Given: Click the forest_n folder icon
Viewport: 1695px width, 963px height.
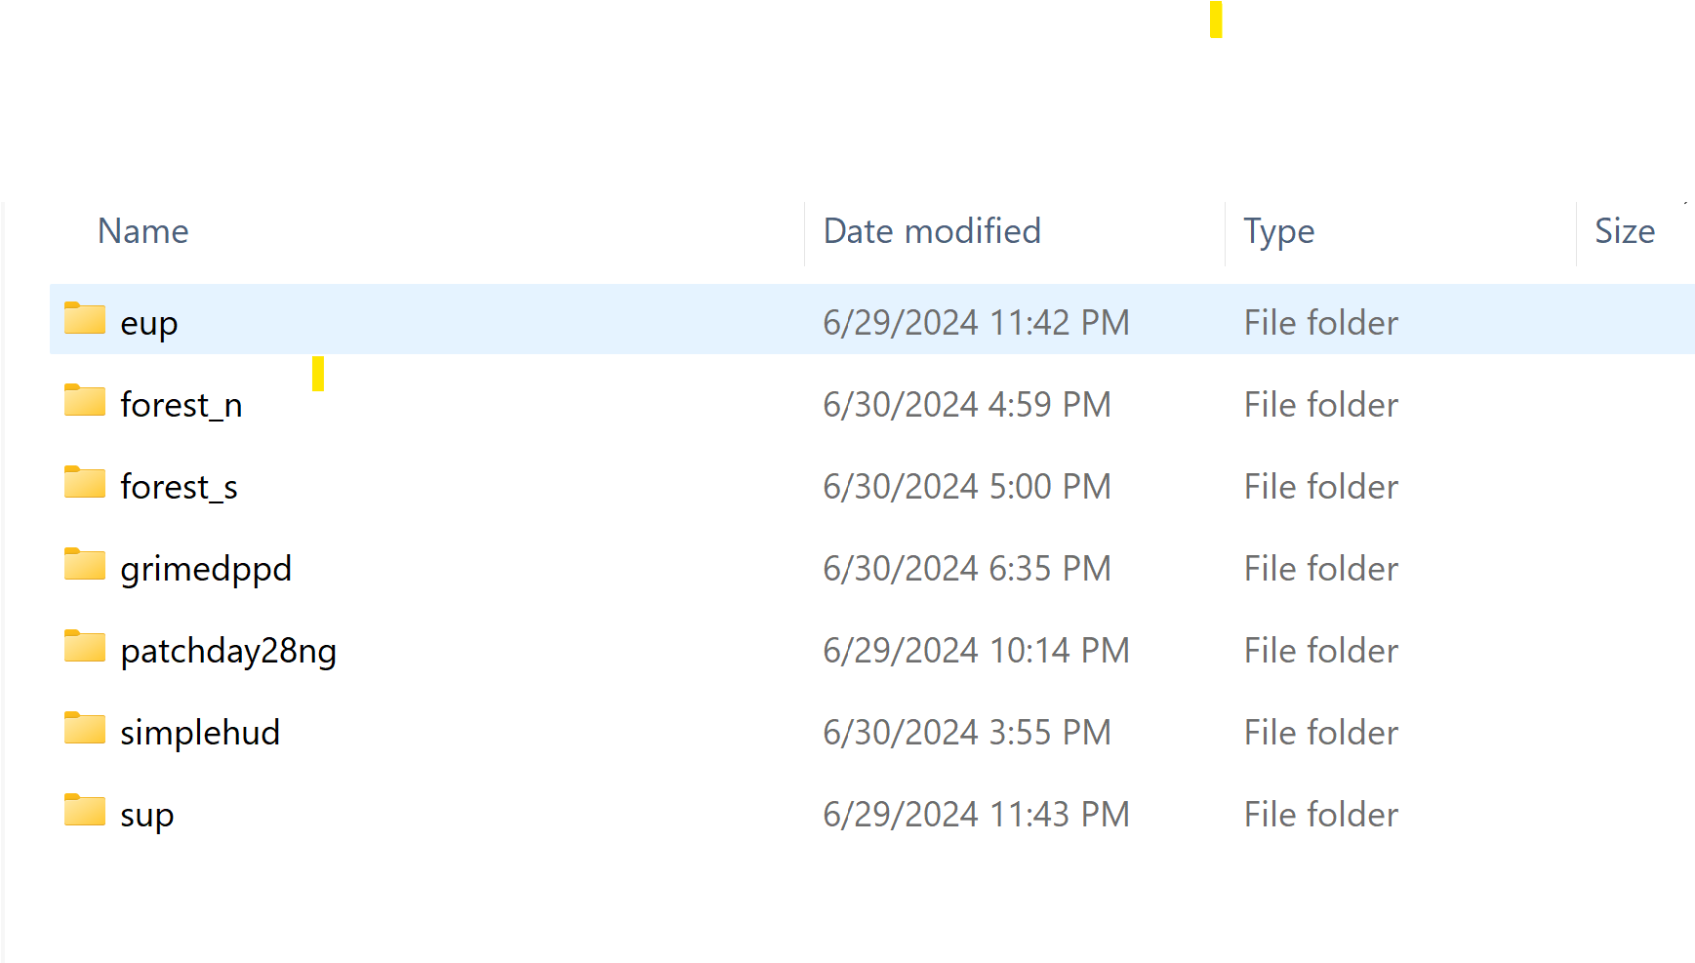Looking at the screenshot, I should point(85,401).
